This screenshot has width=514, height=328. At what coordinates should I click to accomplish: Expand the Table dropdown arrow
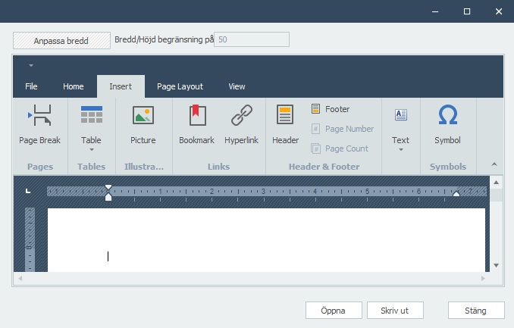point(92,150)
